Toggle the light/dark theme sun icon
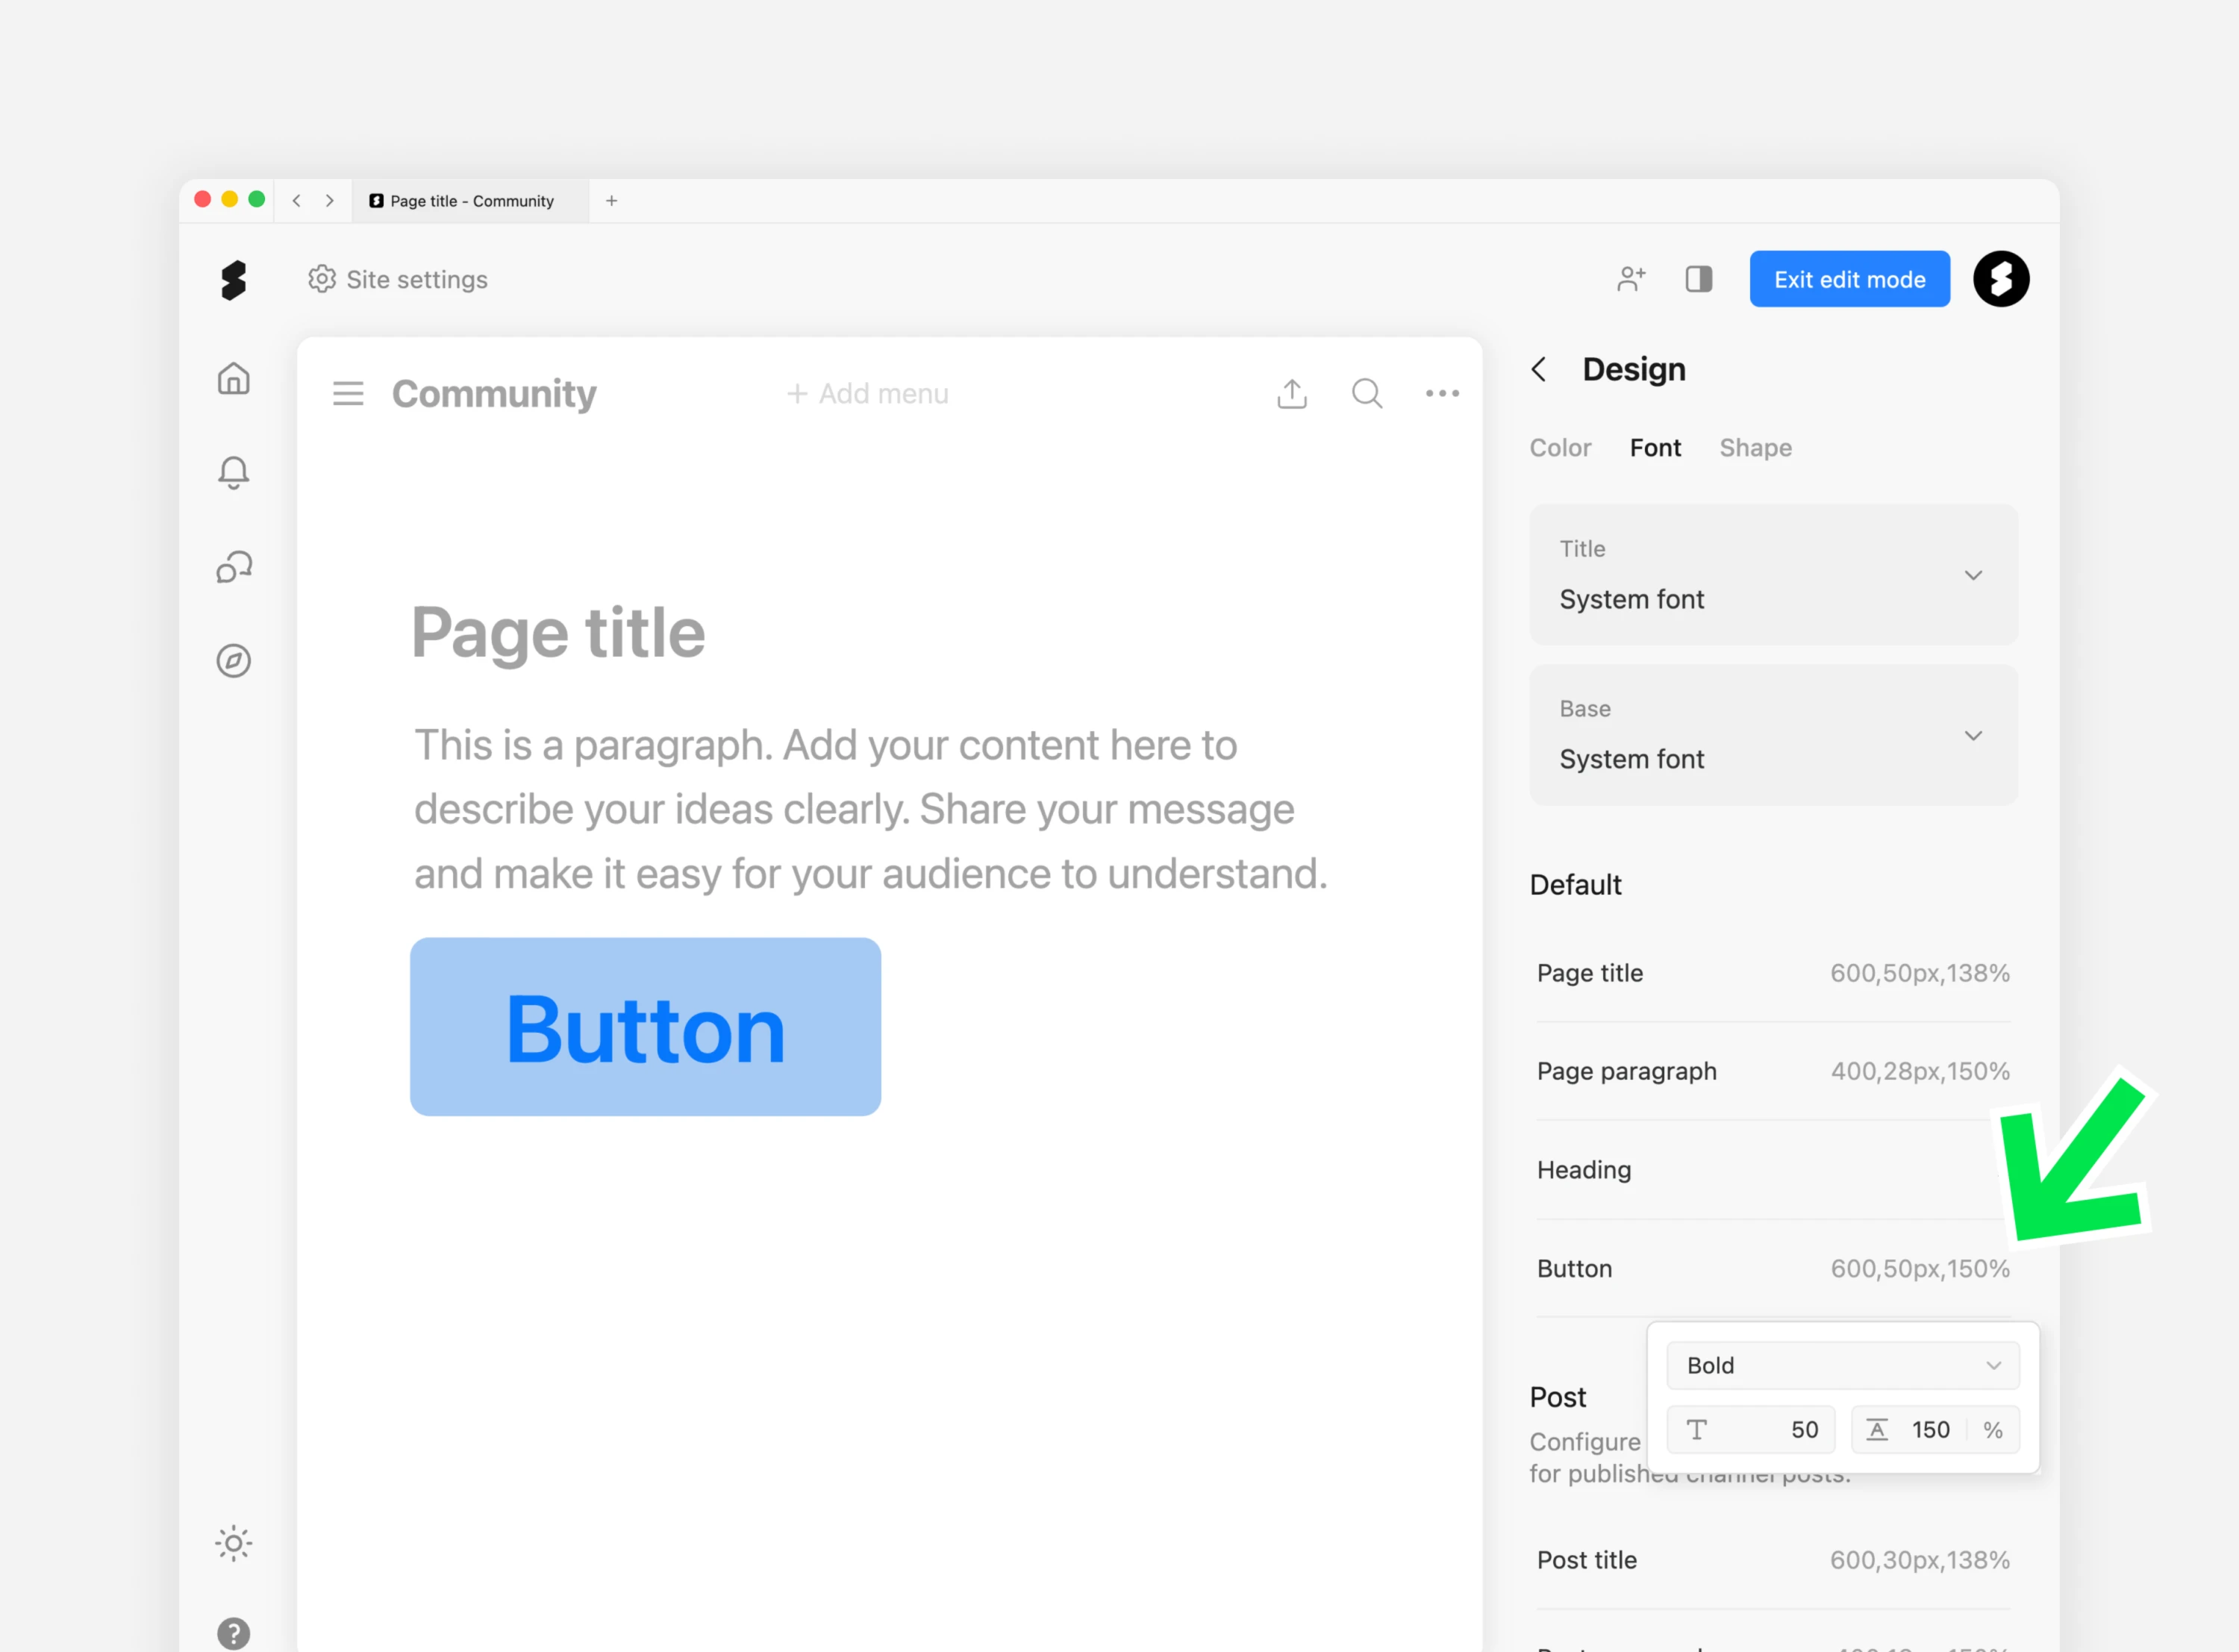Screen dimensions: 2239x1652 pyautogui.click(x=233, y=1543)
